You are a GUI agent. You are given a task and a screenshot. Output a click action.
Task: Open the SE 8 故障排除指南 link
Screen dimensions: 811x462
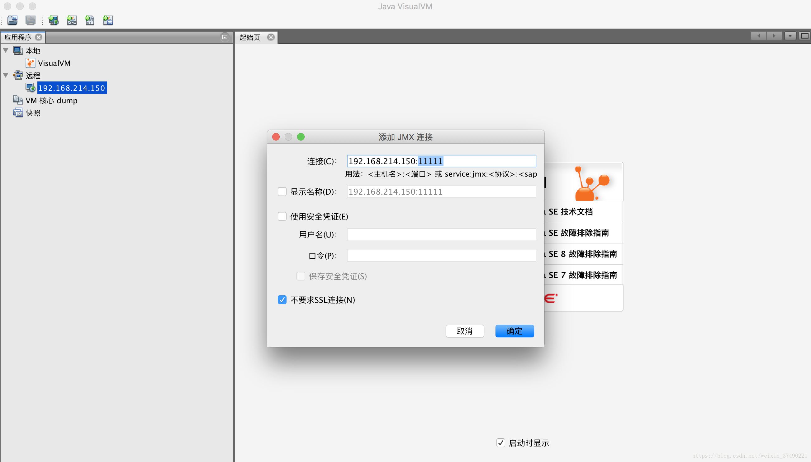pos(582,254)
